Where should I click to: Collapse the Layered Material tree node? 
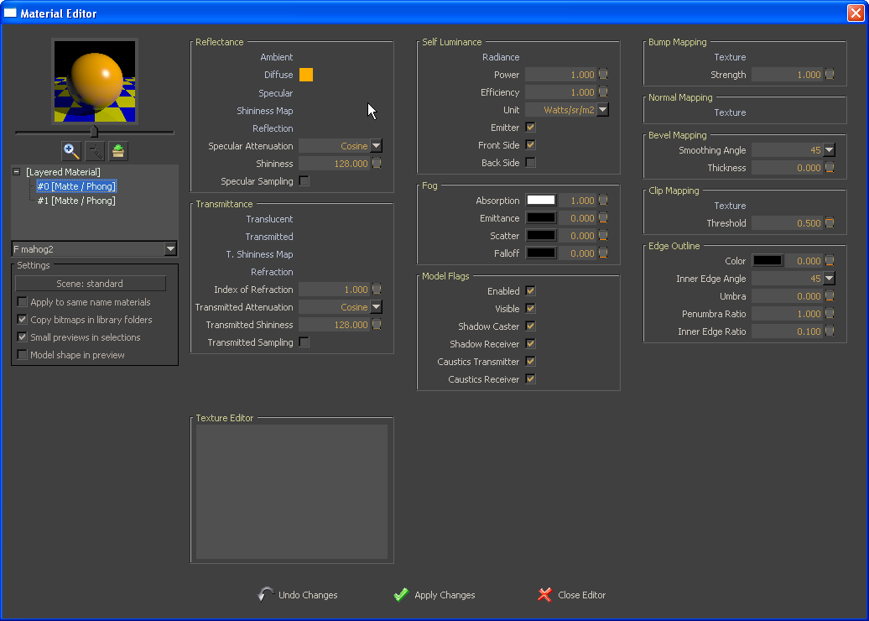point(17,172)
